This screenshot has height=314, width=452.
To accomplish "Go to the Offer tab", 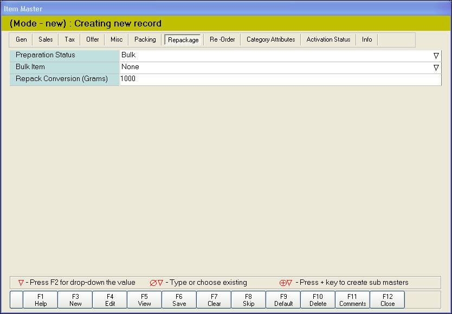I will (x=93, y=39).
